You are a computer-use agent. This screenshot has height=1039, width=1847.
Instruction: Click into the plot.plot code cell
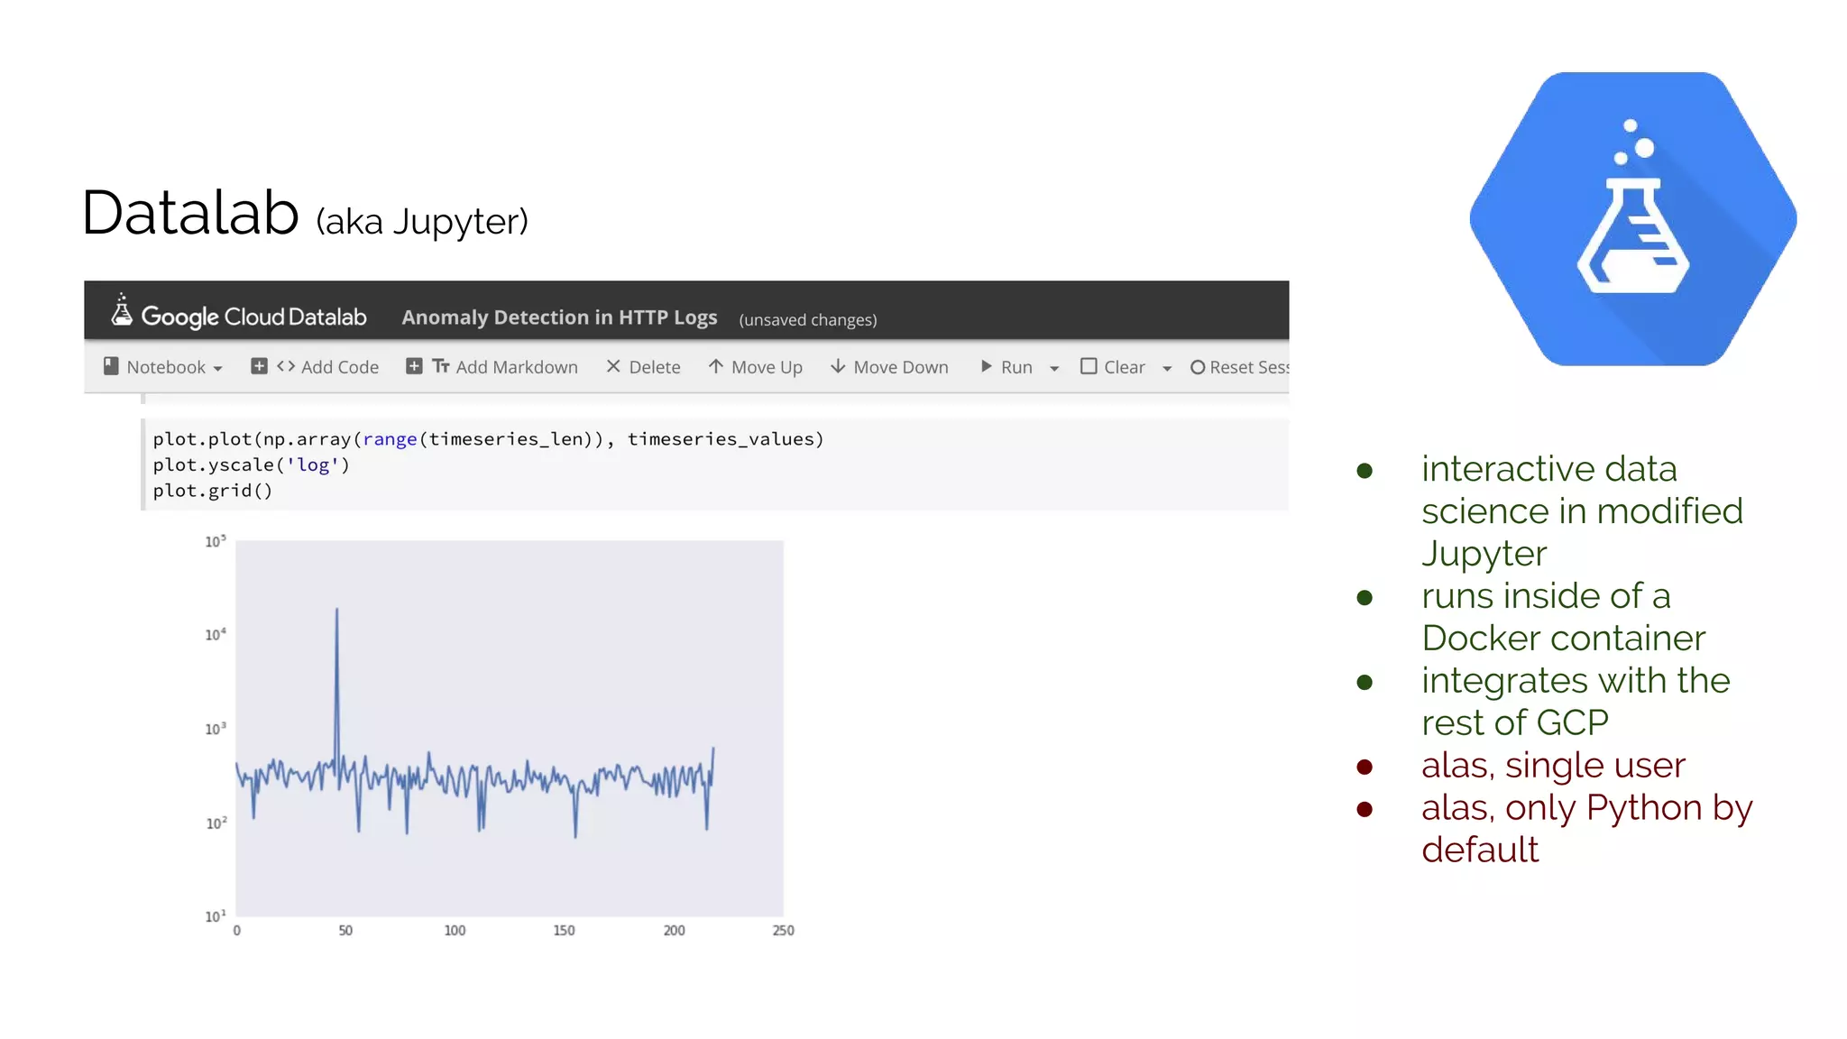click(x=716, y=464)
